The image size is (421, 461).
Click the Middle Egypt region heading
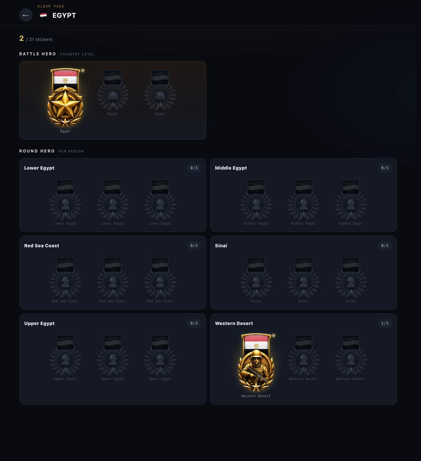coord(231,168)
